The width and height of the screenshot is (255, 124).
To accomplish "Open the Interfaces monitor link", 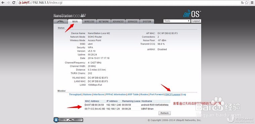I will pos(98,94).
